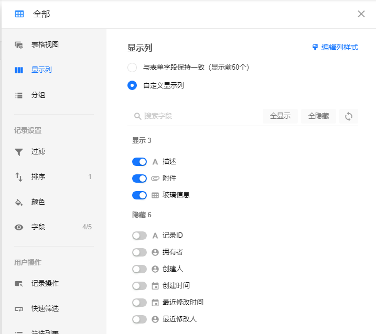Enable the 记录ID column toggle
376x334 pixels.
point(139,236)
